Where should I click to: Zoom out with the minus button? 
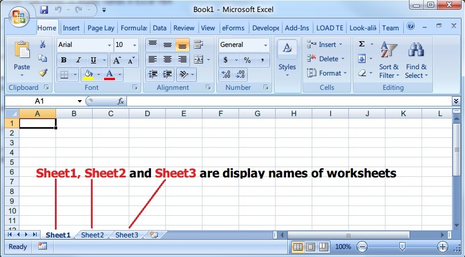[362, 247]
